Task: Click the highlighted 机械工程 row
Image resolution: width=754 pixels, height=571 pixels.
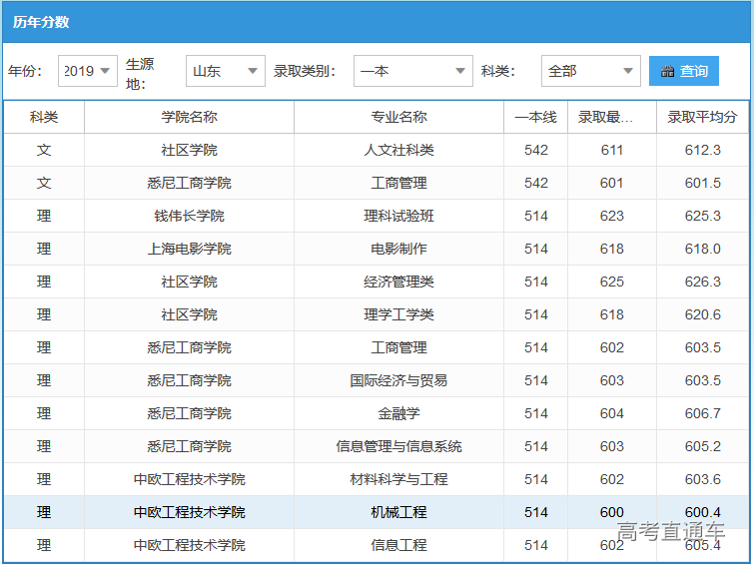Action: pyautogui.click(x=398, y=512)
